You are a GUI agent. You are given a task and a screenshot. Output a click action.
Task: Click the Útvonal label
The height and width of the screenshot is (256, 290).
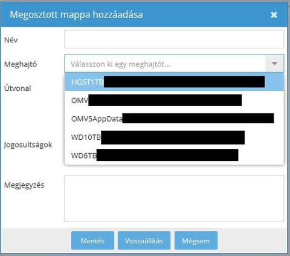pos(18,88)
